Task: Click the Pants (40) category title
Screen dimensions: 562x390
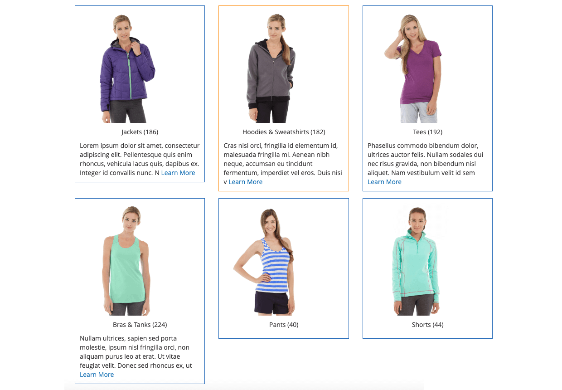Action: [284, 325]
